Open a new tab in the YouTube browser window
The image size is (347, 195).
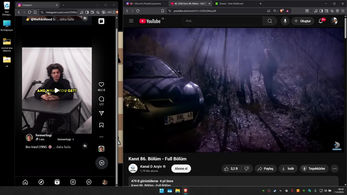(x=261, y=4)
